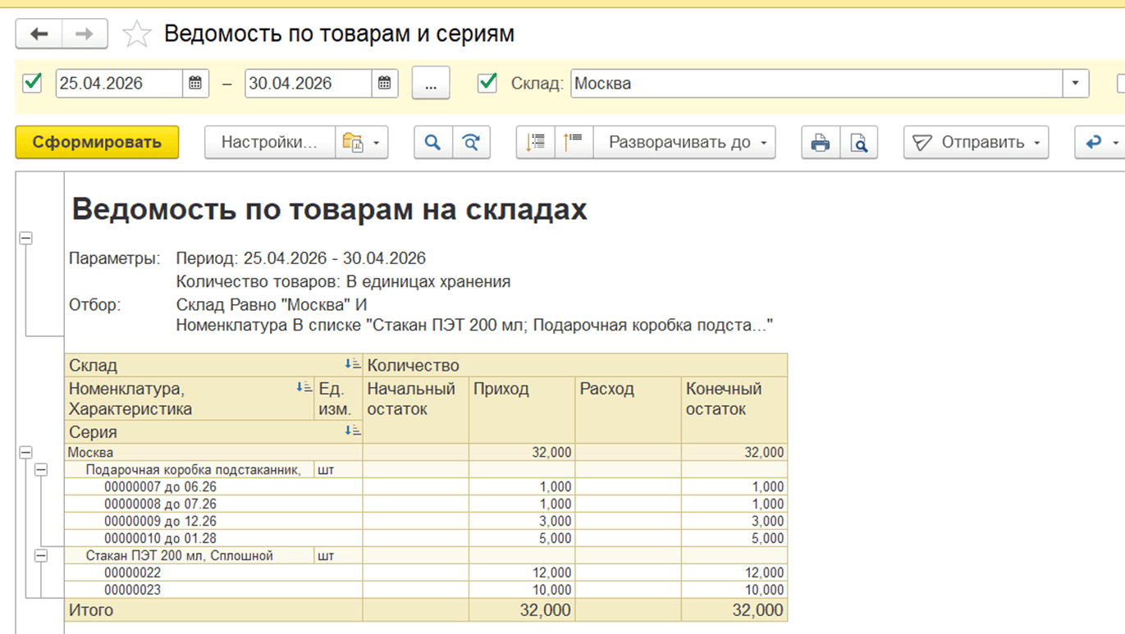Open the Разворачивать до menu
This screenshot has width=1125, height=634.
(684, 143)
